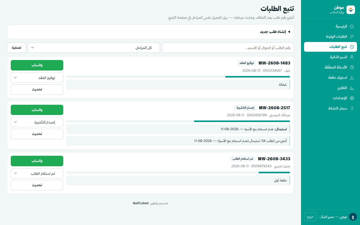Open stage dropdown for order MW-2608-3433
Screen dimensions: 360x225
(x=37, y=173)
